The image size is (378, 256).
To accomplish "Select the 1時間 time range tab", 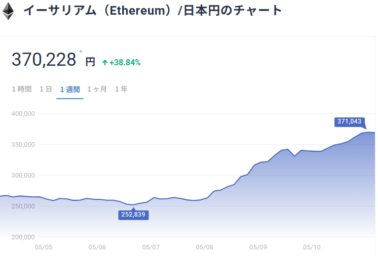I will [21, 89].
